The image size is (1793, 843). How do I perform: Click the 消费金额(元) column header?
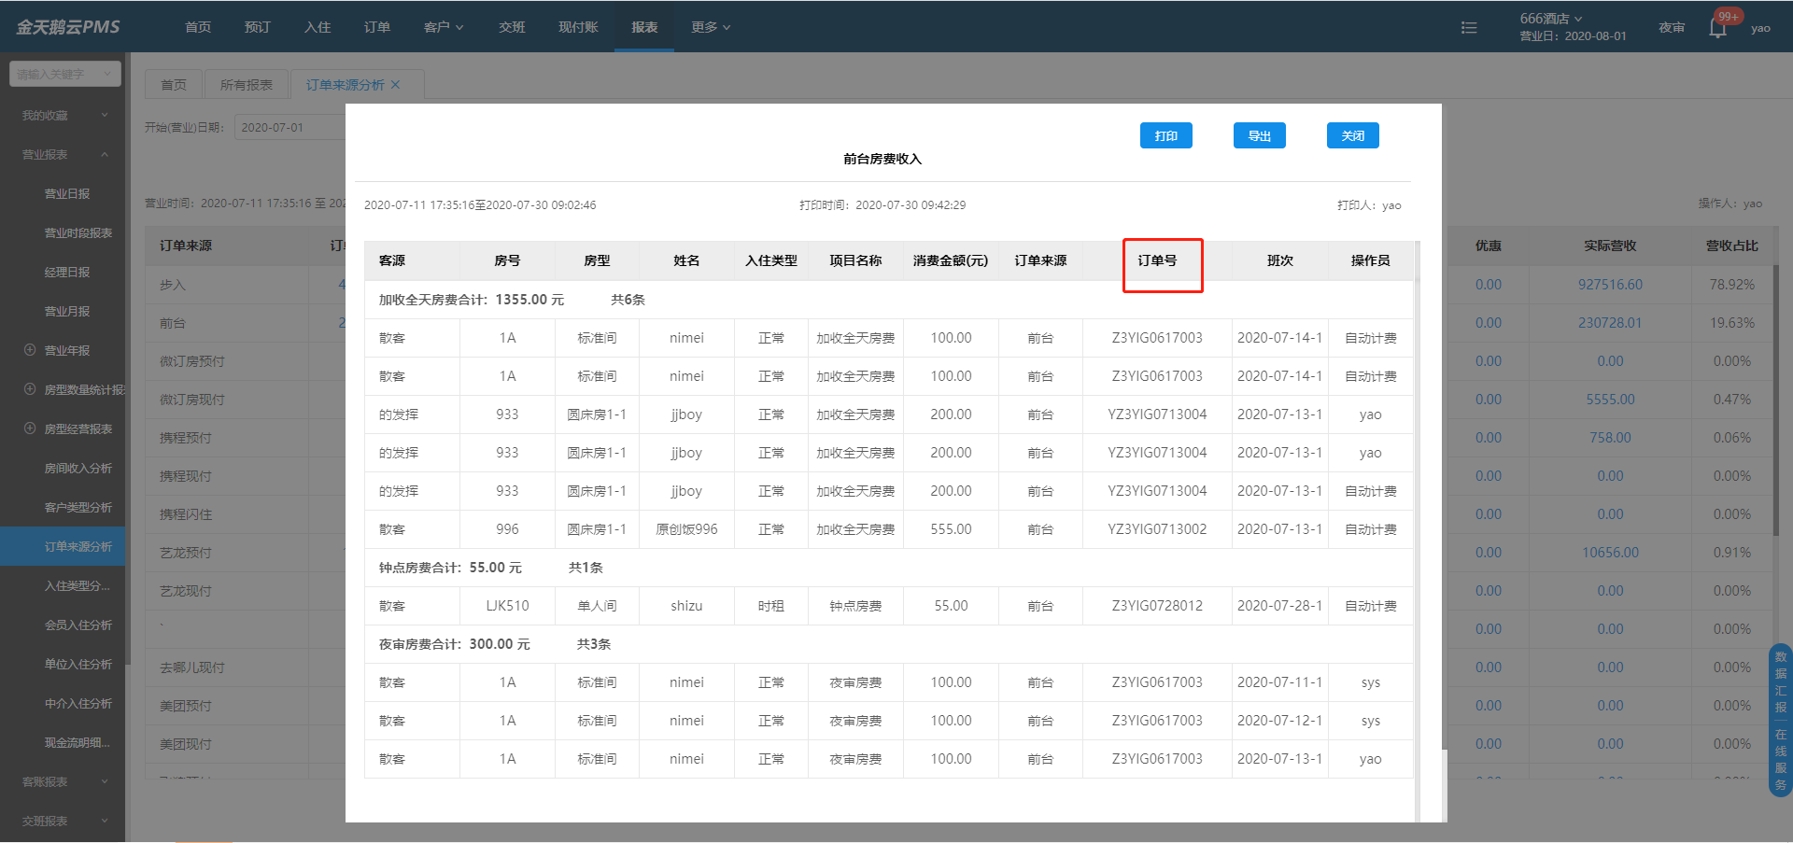click(951, 260)
